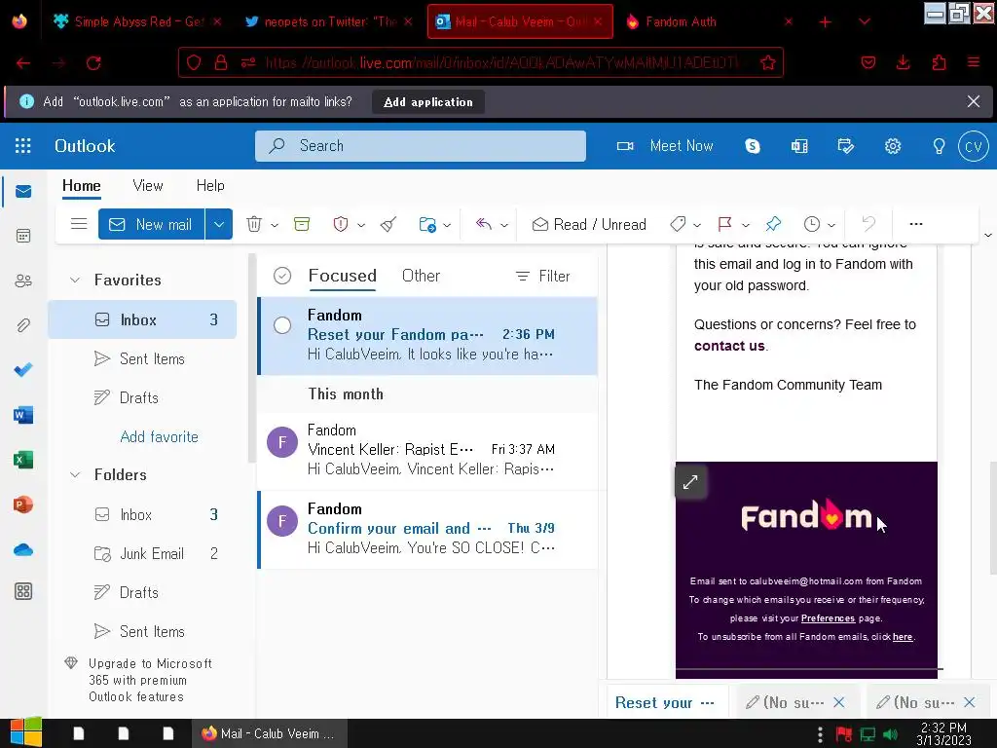The image size is (997, 748).
Task: Open the Windows Start button
Action: [x=26, y=733]
